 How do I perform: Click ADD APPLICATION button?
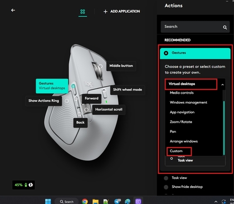tap(121, 12)
